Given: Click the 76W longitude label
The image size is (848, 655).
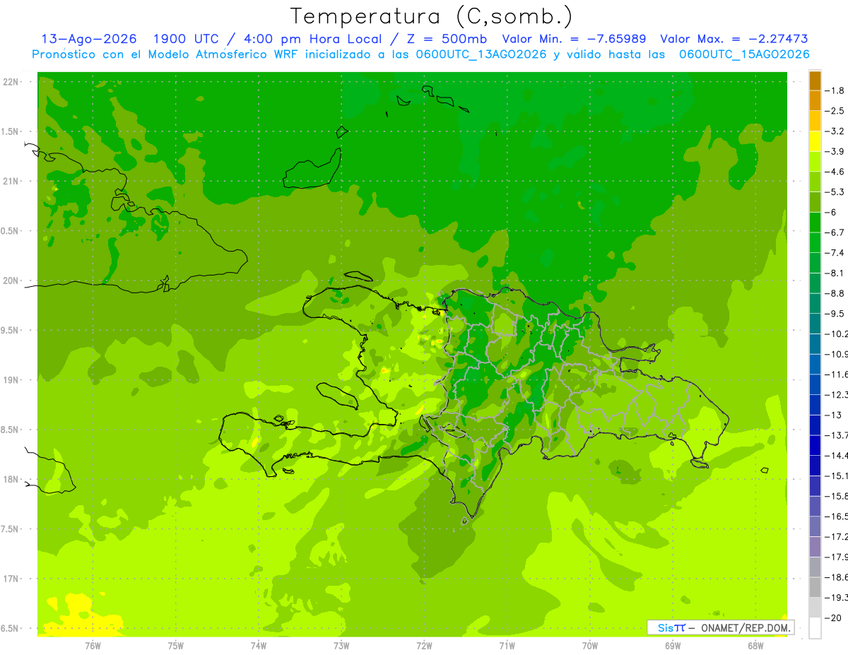Looking at the screenshot, I should [93, 646].
